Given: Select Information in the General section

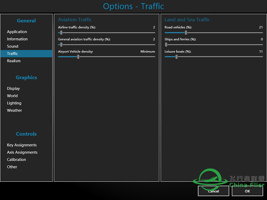Looking at the screenshot, I should point(17,39).
